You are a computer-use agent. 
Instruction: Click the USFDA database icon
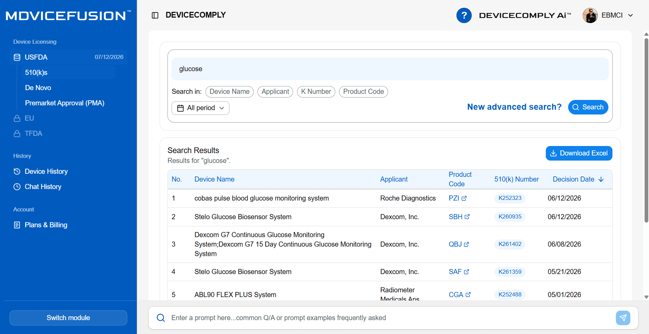pyautogui.click(x=17, y=57)
